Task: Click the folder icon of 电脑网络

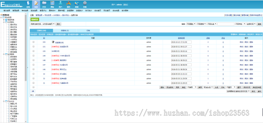Action: (x=6, y=20)
